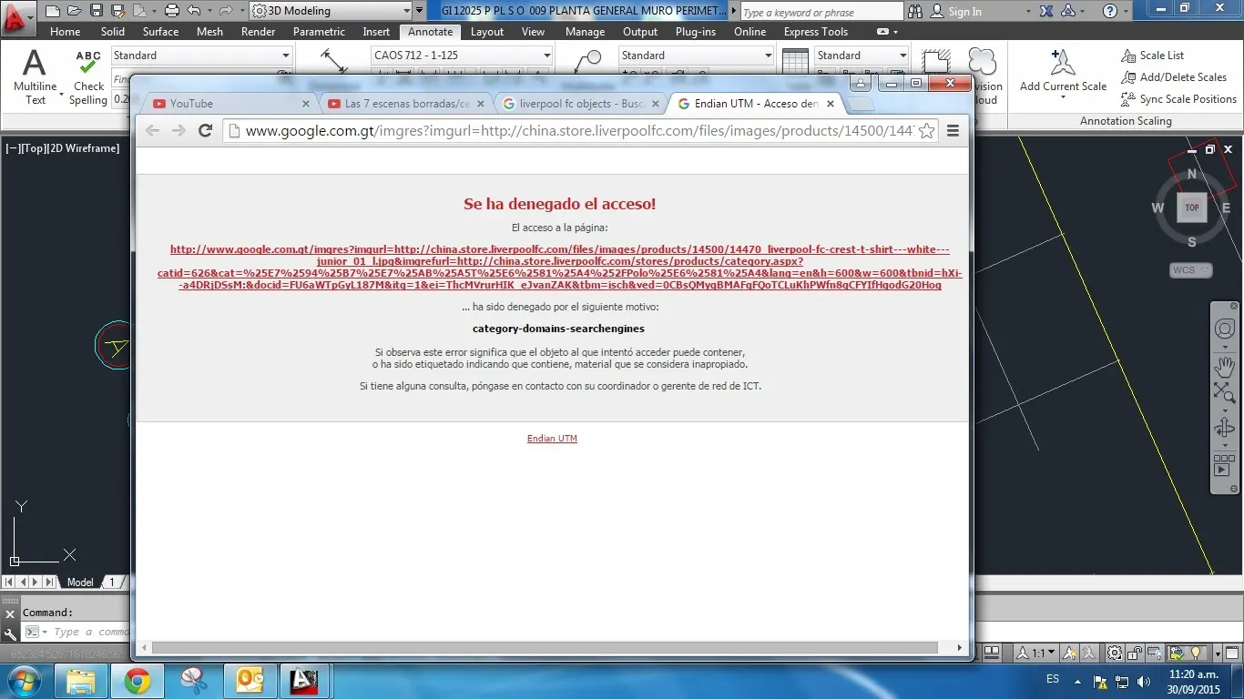The width and height of the screenshot is (1244, 699).
Task: Click the Undo arrow in AutoCAD quick access
Action: (193, 11)
